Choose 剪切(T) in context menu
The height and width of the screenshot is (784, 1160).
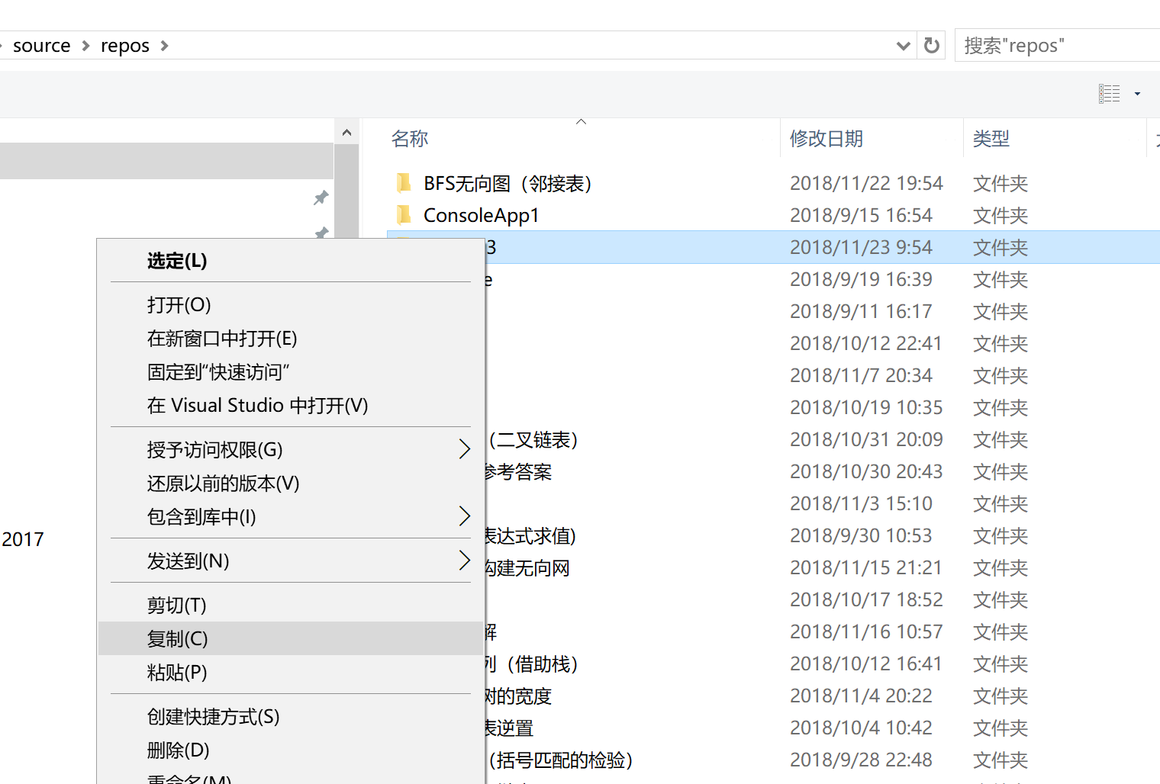[x=290, y=606]
